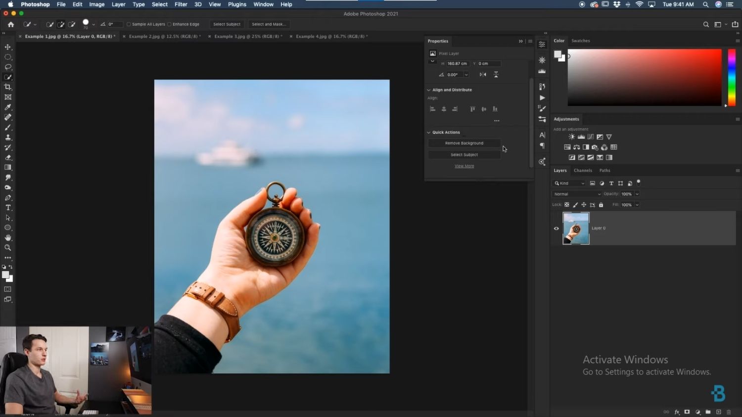Image resolution: width=742 pixels, height=417 pixels.
Task: Switch to the Channels tab
Action: point(583,170)
